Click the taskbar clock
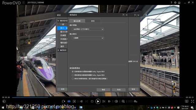Screen dimensions: 196x110 click(x=185, y=108)
